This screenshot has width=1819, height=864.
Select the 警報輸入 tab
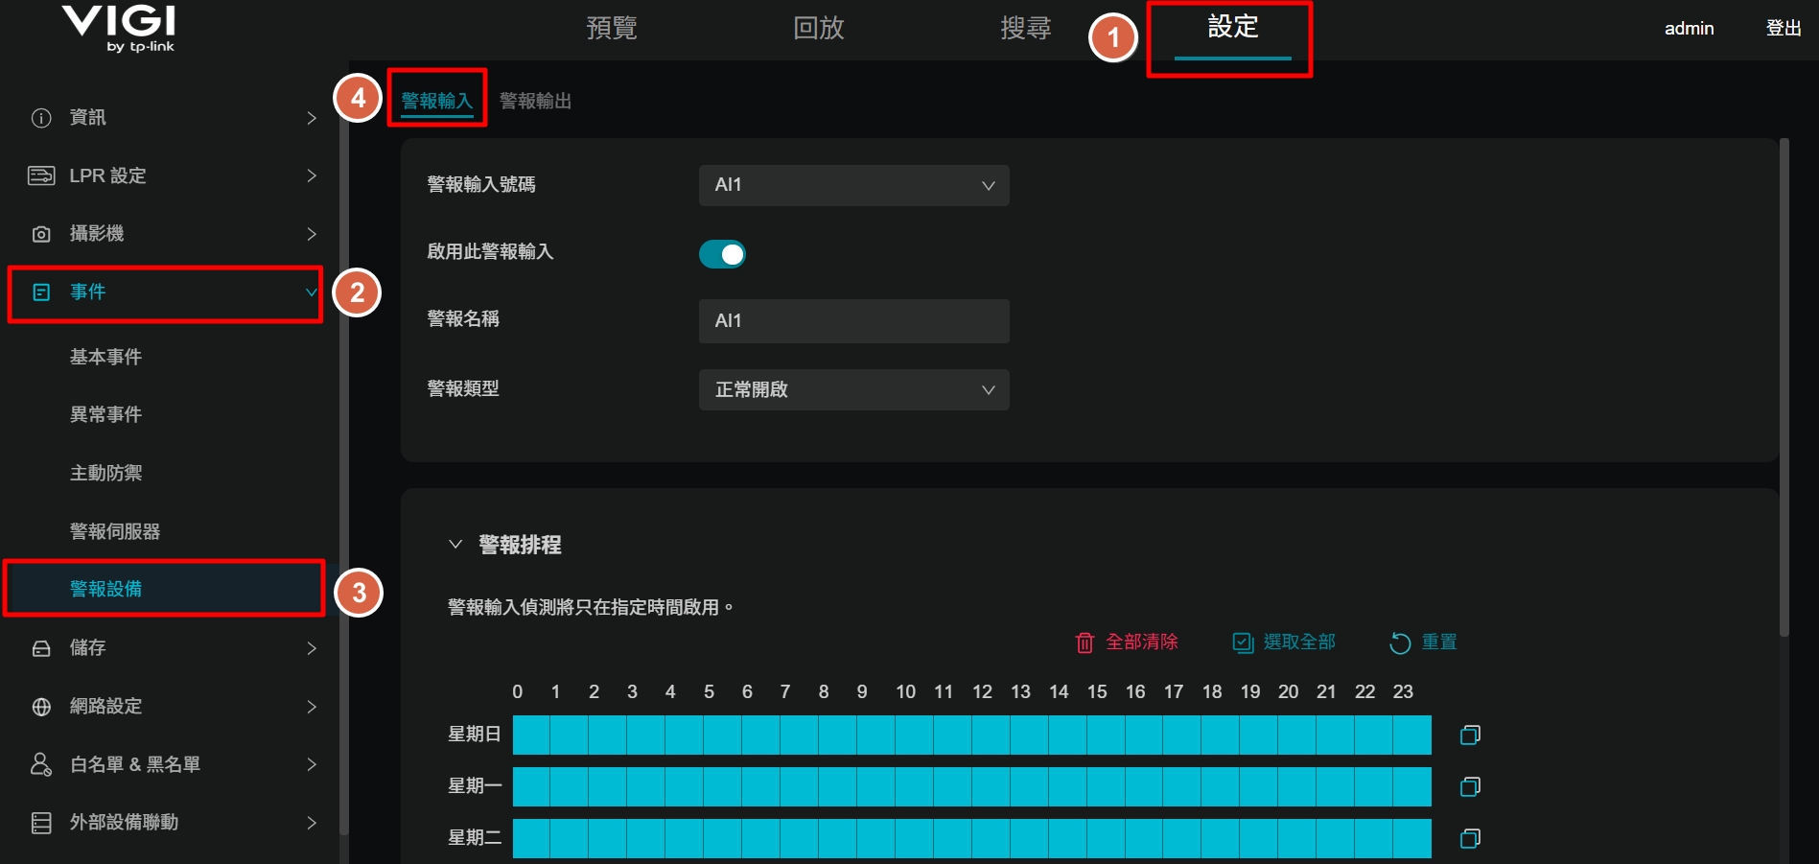click(437, 101)
